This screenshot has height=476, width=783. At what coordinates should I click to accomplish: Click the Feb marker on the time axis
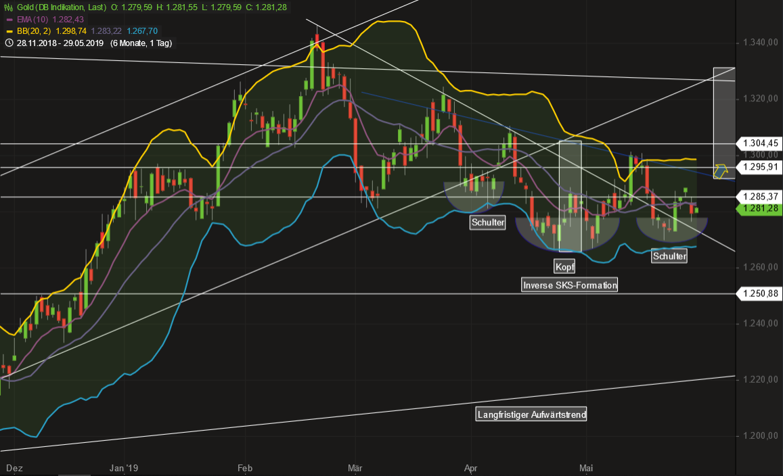(245, 467)
